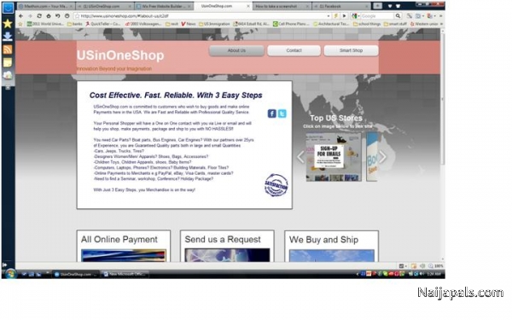This screenshot has width=512, height=320.
Task: Click the We Buy and Ship heading
Action: 323,240
